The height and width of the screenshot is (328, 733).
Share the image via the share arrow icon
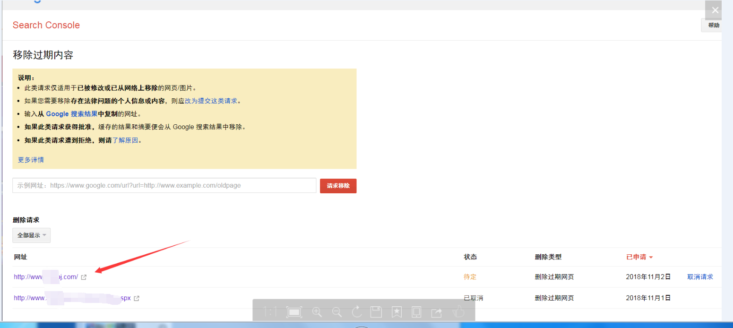(x=436, y=312)
